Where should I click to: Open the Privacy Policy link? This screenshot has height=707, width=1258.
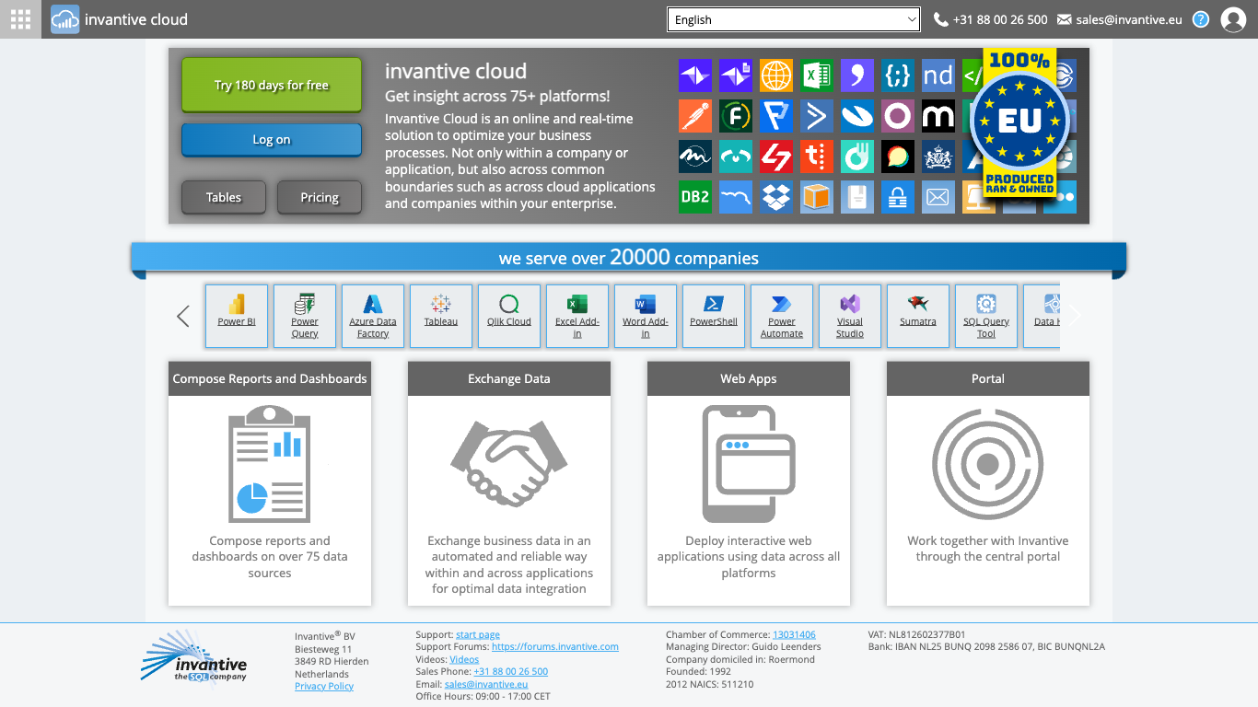(324, 686)
